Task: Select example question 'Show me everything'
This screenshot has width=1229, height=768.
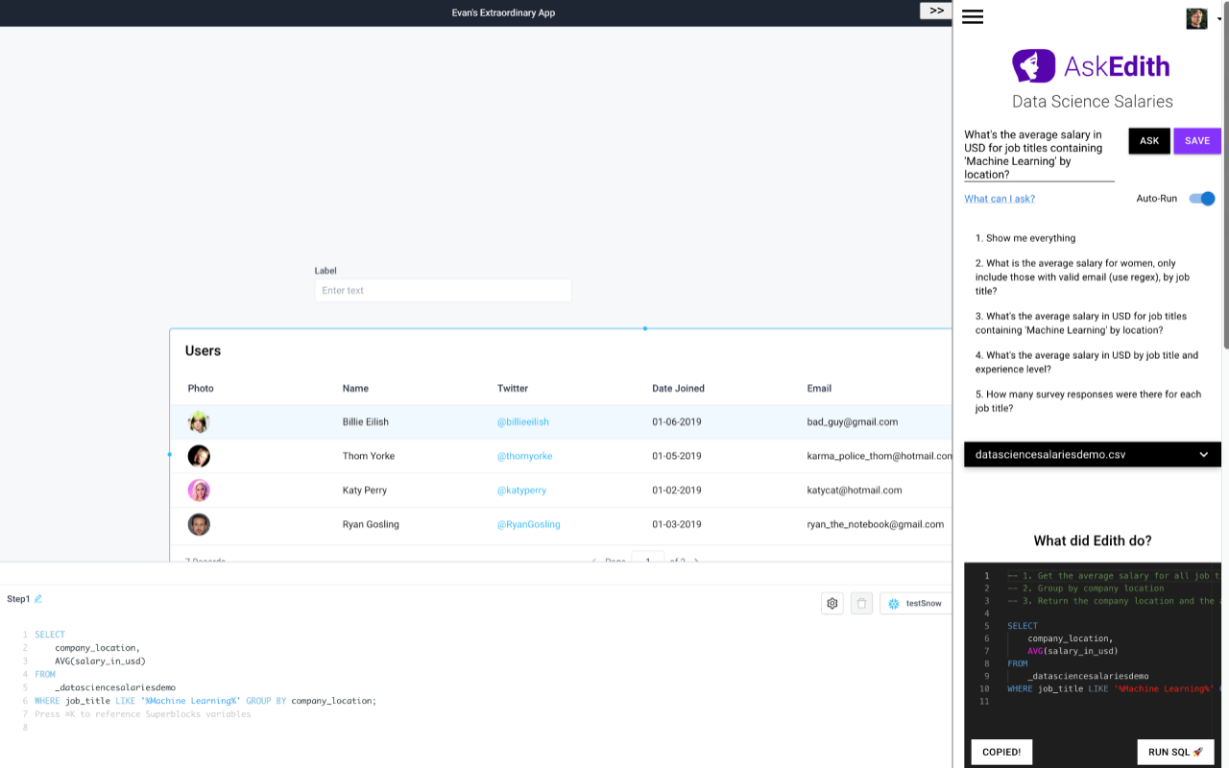Action: click(x=1025, y=238)
